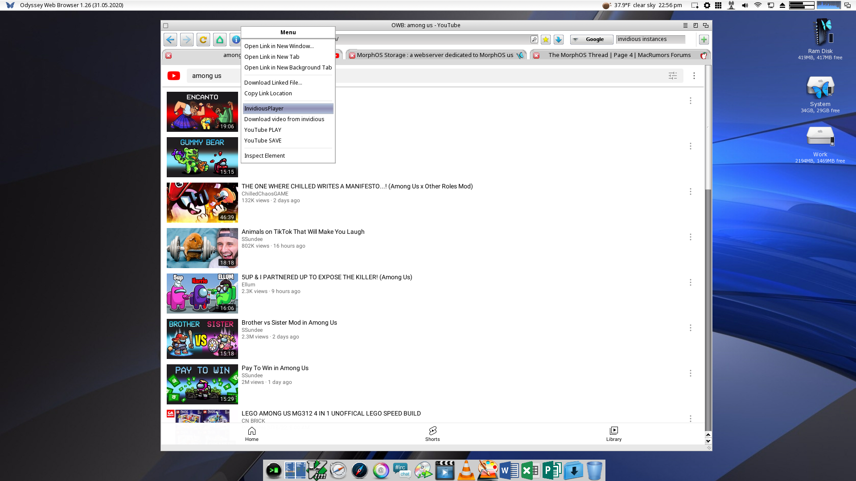Open three-dot options for Pay To Win video
856x481 pixels.
pos(691,373)
